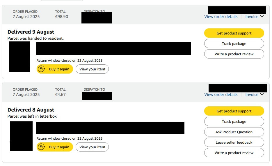
Task: Write a product review for the €98.90 order
Action: point(234,54)
